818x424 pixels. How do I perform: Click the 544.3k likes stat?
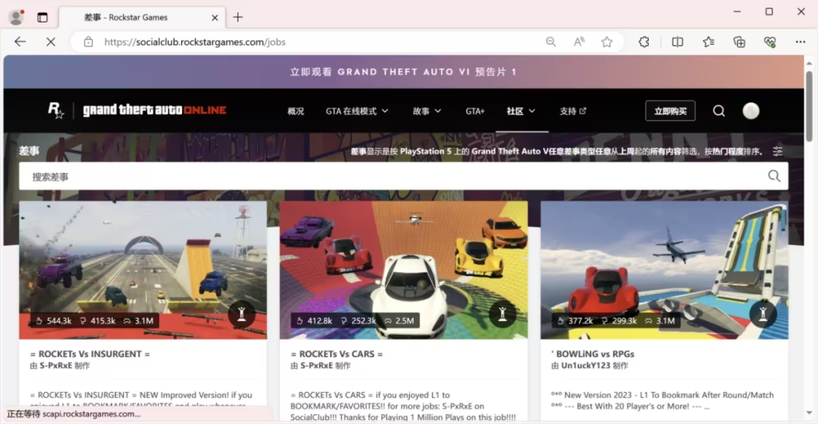(54, 321)
